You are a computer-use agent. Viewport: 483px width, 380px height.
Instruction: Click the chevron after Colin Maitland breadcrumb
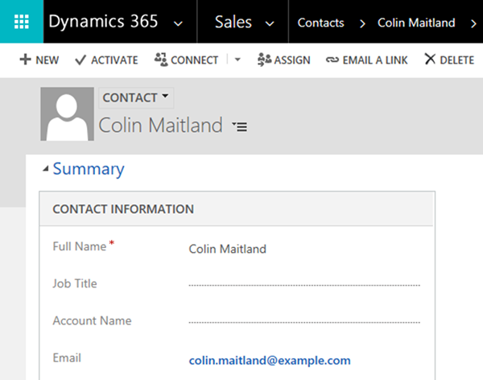pyautogui.click(x=473, y=23)
